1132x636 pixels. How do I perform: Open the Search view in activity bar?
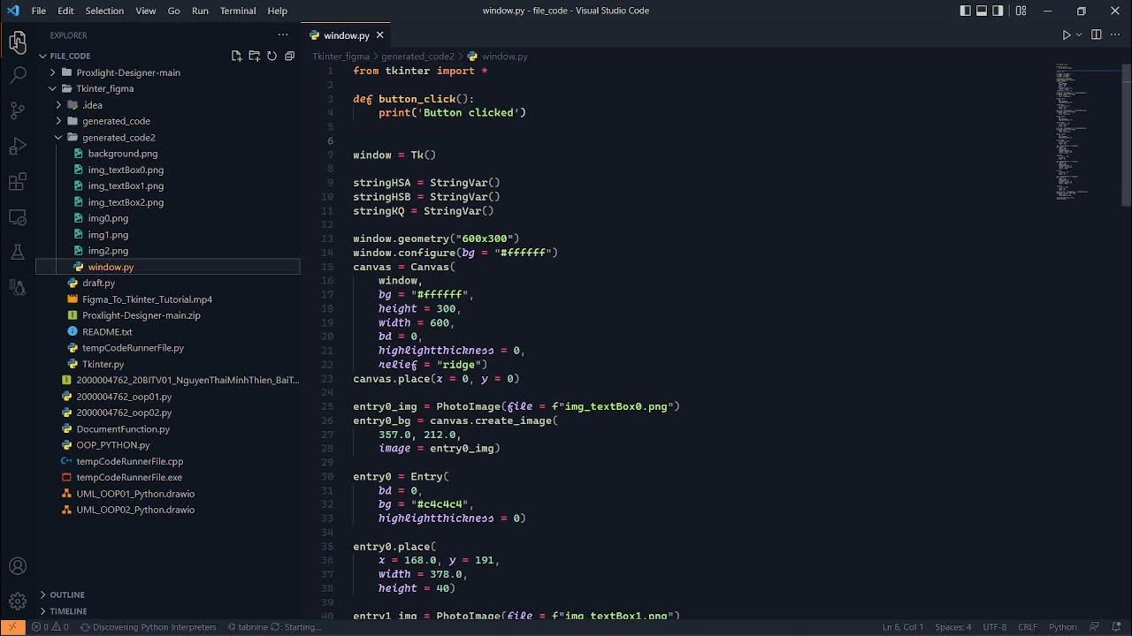pos(18,76)
